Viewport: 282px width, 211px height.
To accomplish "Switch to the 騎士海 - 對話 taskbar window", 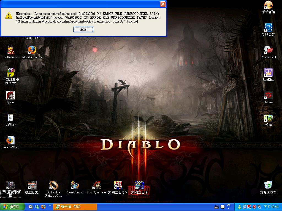I will tap(75, 207).
